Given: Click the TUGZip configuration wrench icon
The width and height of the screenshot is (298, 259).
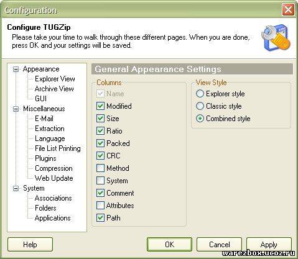Looking at the screenshot, I should pos(276,38).
